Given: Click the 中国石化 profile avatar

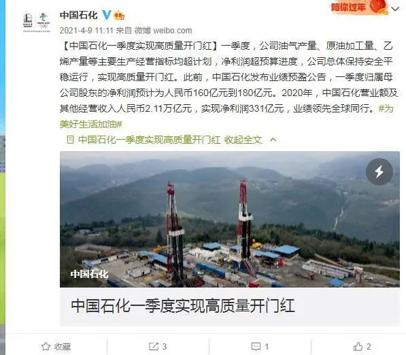Looking at the screenshot, I should [x=37, y=22].
